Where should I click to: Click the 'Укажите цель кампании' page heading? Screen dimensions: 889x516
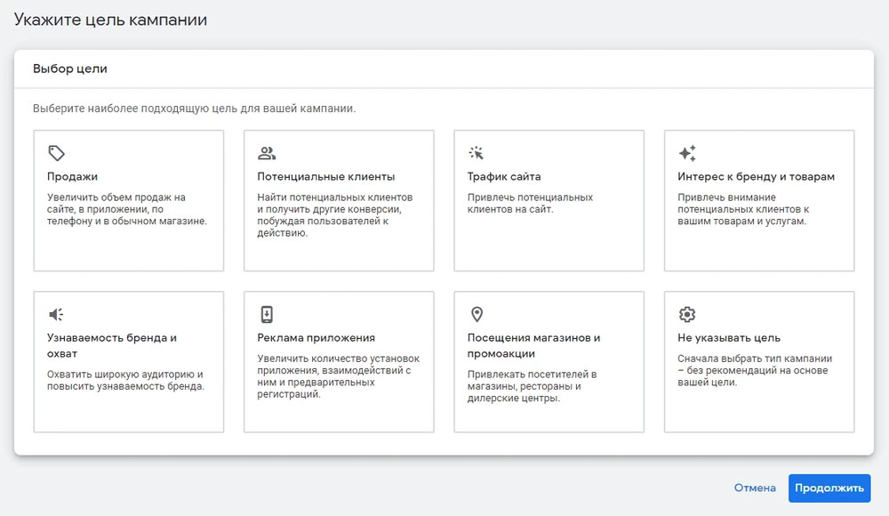[x=110, y=20]
